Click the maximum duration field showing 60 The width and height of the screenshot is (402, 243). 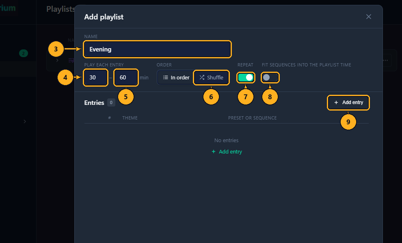(x=126, y=77)
